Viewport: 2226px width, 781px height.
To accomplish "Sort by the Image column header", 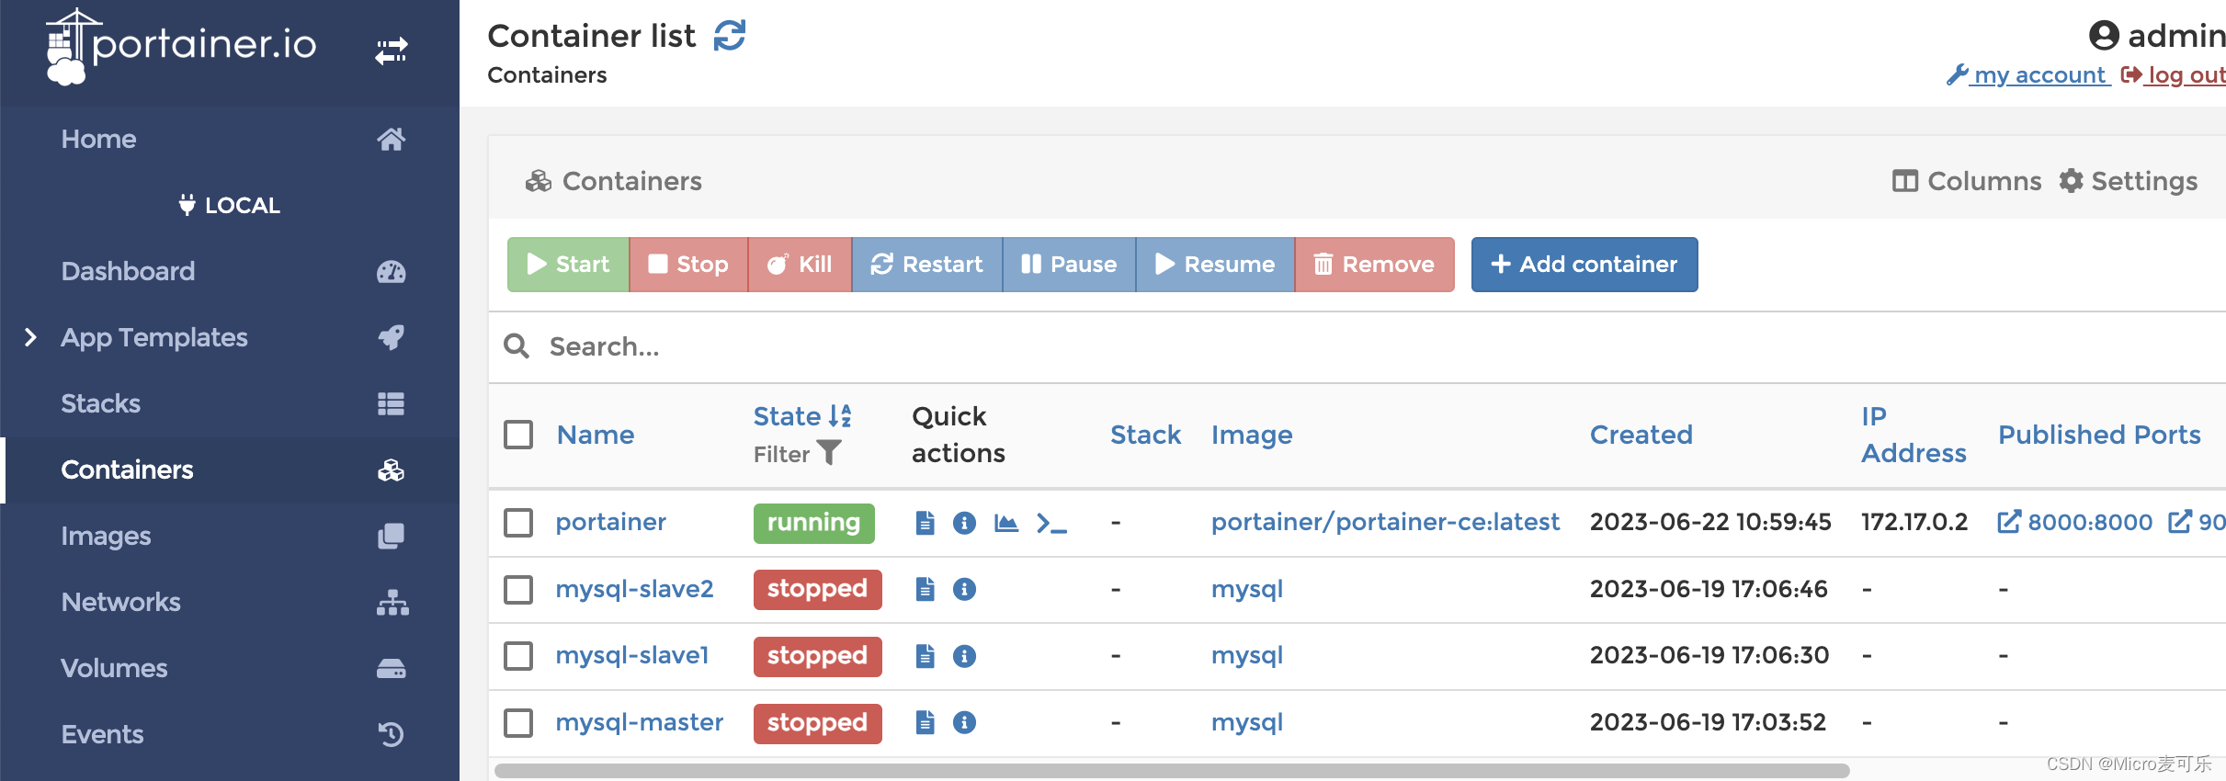I will coord(1252,435).
